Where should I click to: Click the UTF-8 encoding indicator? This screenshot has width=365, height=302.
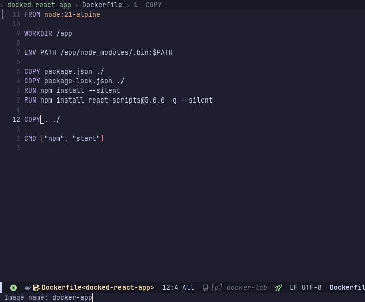point(312,288)
